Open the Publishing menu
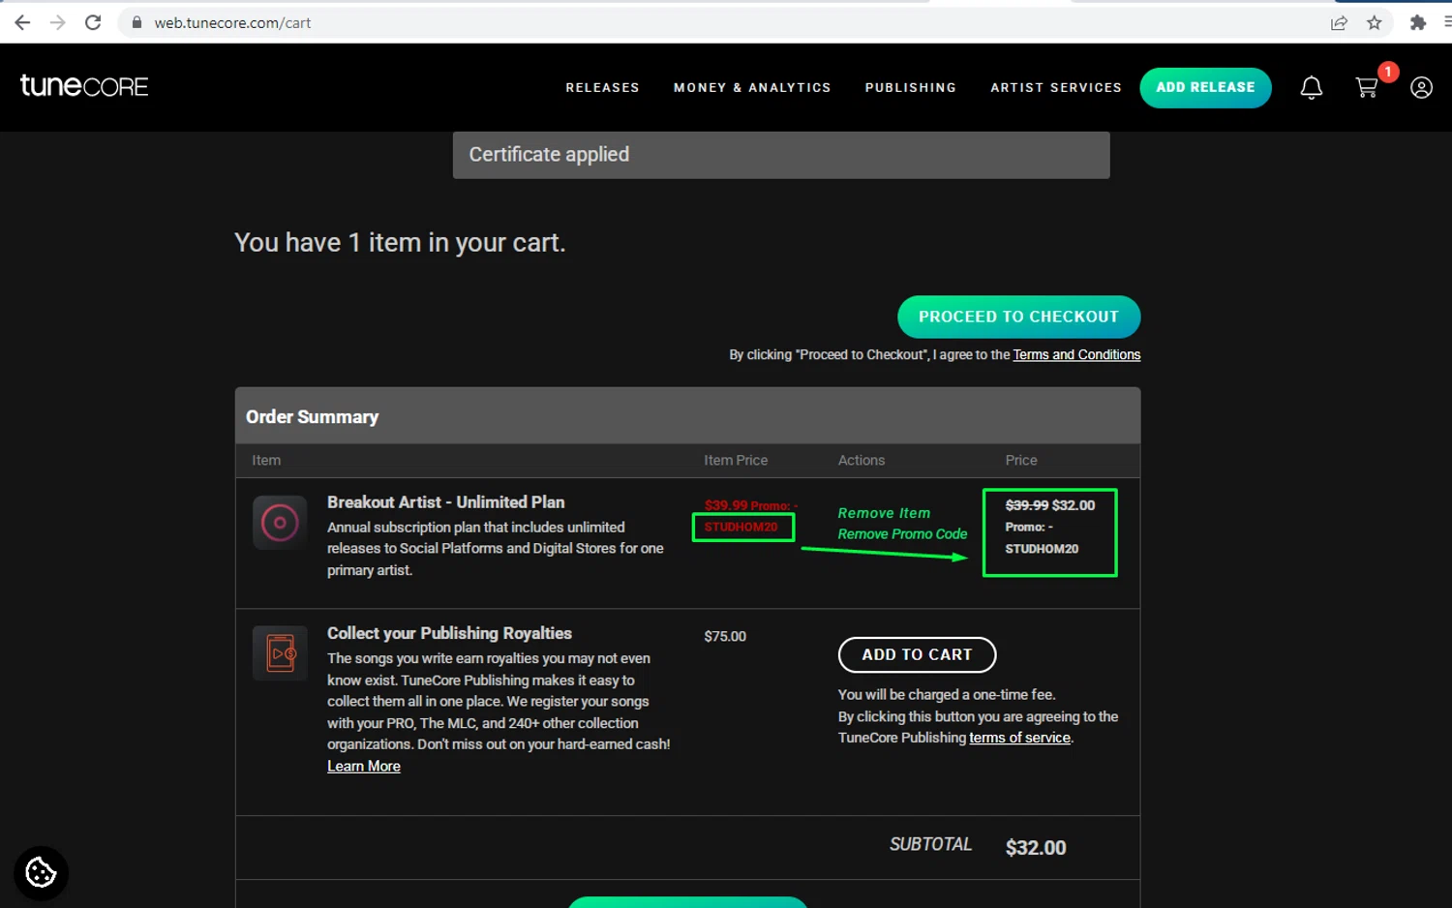Viewport: 1452px width, 908px height. [910, 87]
